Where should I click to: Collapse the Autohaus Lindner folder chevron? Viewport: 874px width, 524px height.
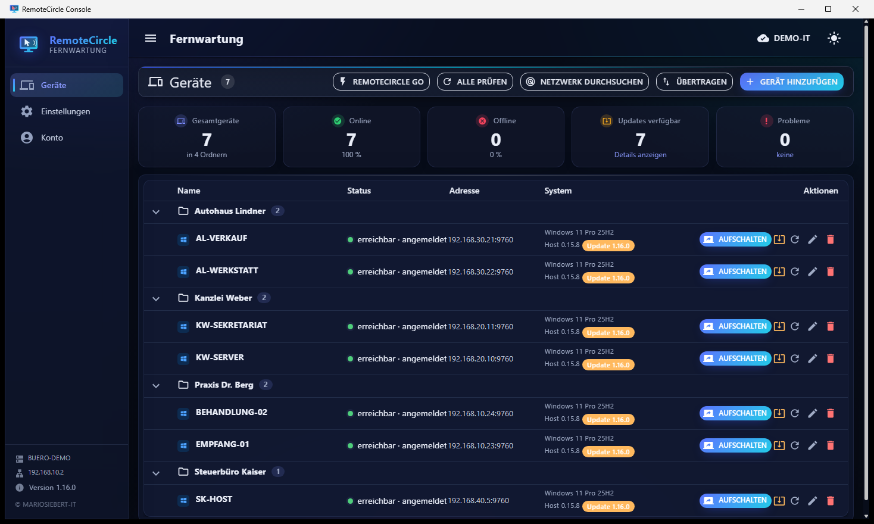[x=156, y=211]
